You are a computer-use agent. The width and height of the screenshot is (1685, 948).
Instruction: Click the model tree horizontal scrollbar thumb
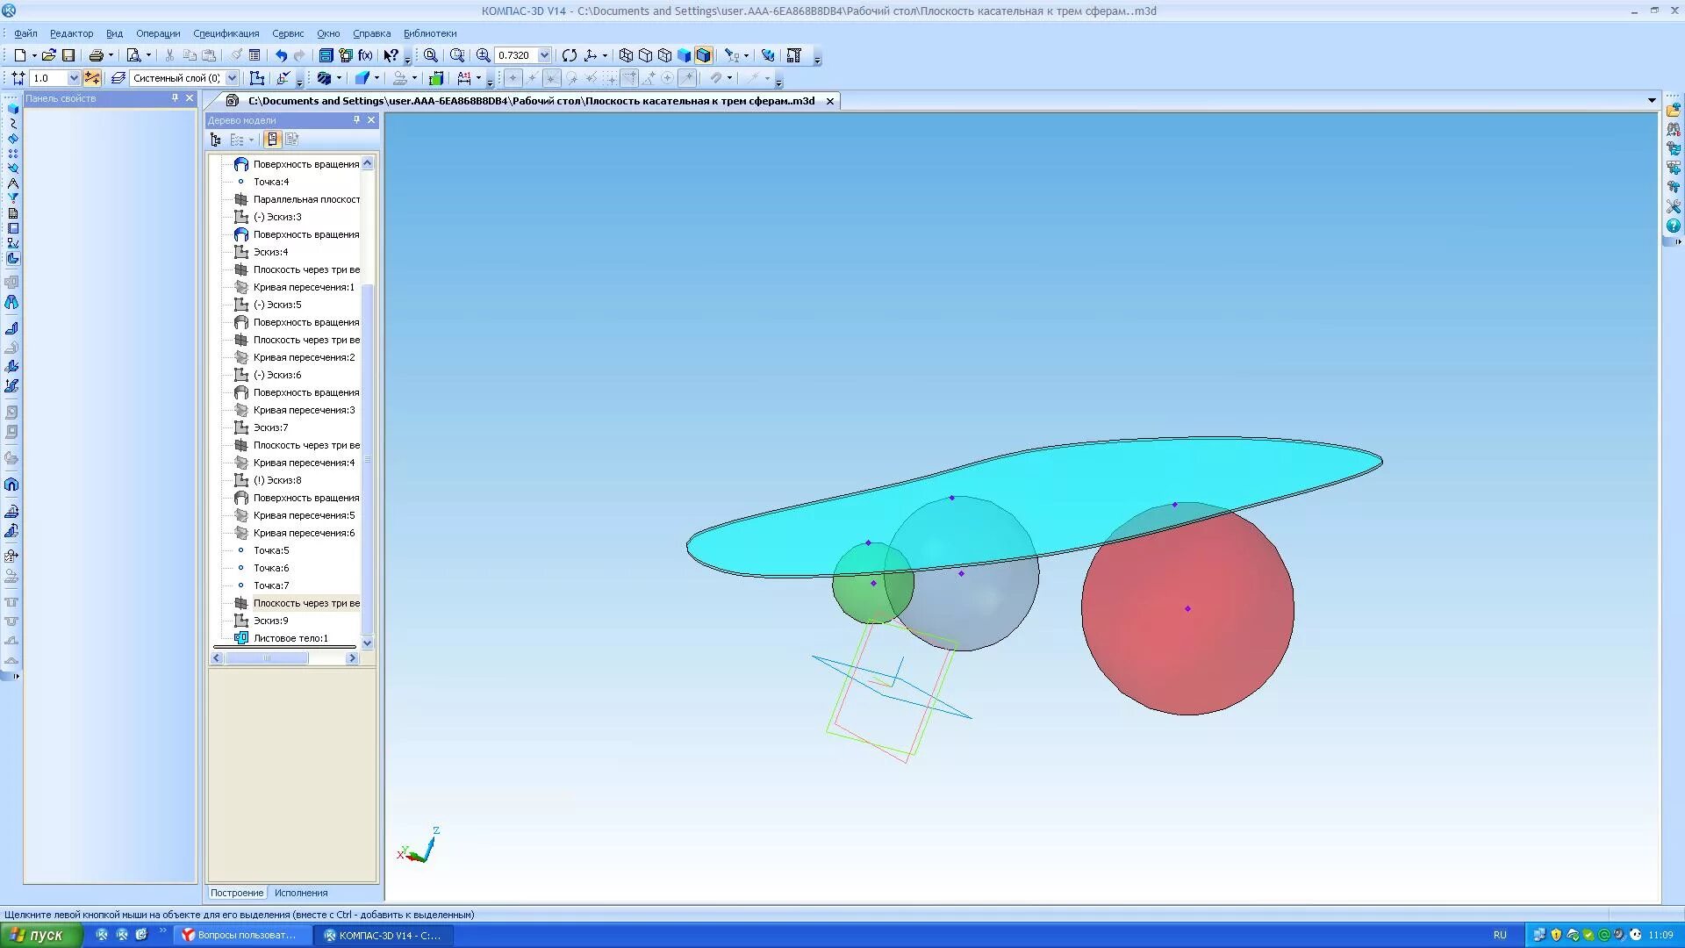[x=267, y=658]
